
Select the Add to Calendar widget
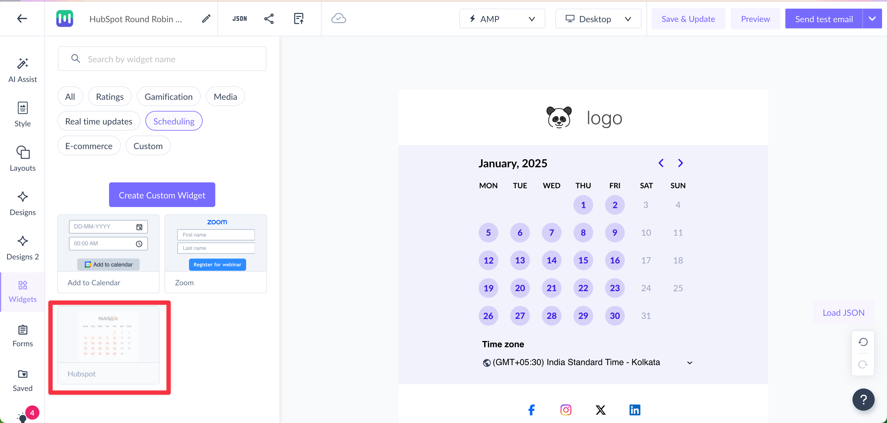click(108, 254)
